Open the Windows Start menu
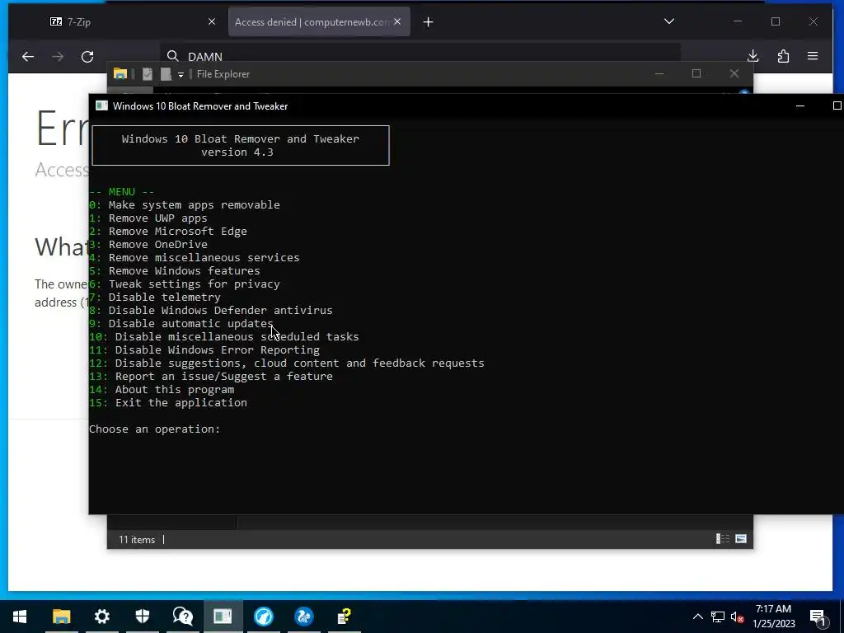844x633 pixels. click(20, 617)
